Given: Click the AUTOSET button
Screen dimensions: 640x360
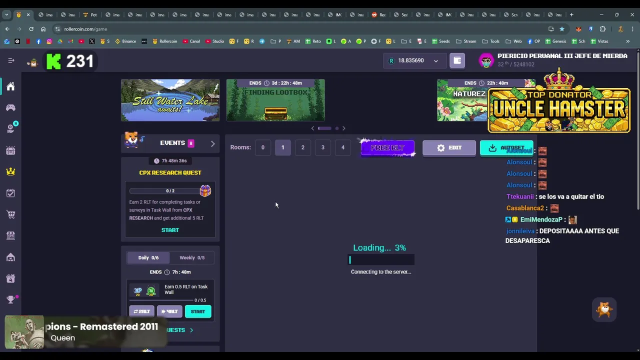Looking at the screenshot, I should pyautogui.click(x=506, y=148).
